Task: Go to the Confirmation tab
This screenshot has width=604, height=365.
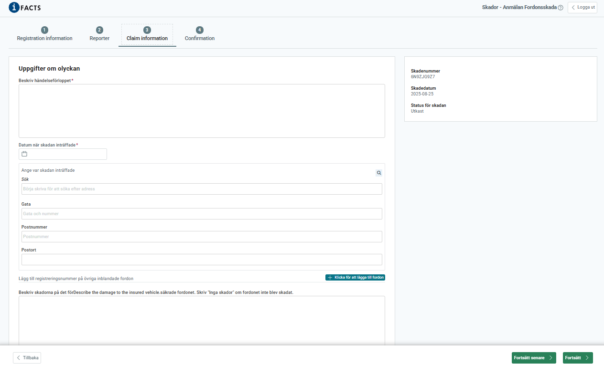Action: pyautogui.click(x=200, y=38)
